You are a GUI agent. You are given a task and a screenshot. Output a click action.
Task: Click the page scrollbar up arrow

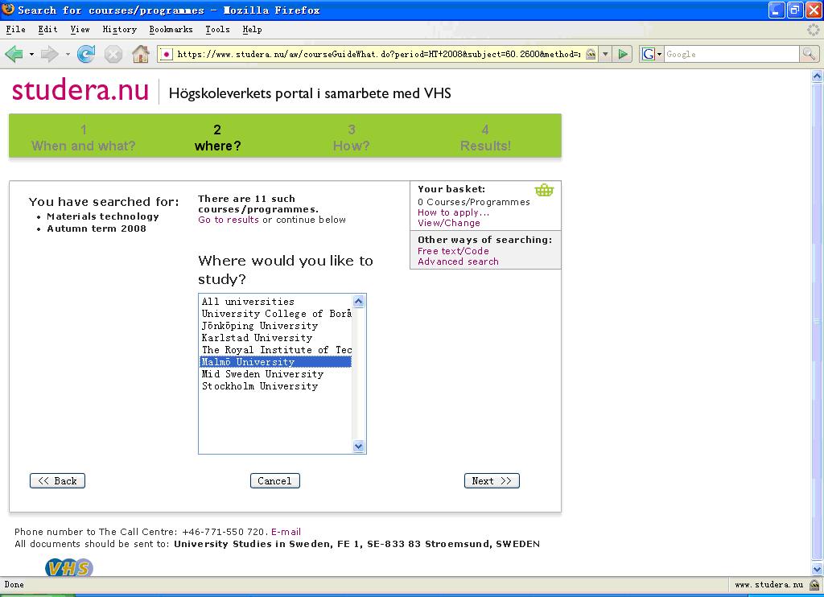tap(818, 76)
